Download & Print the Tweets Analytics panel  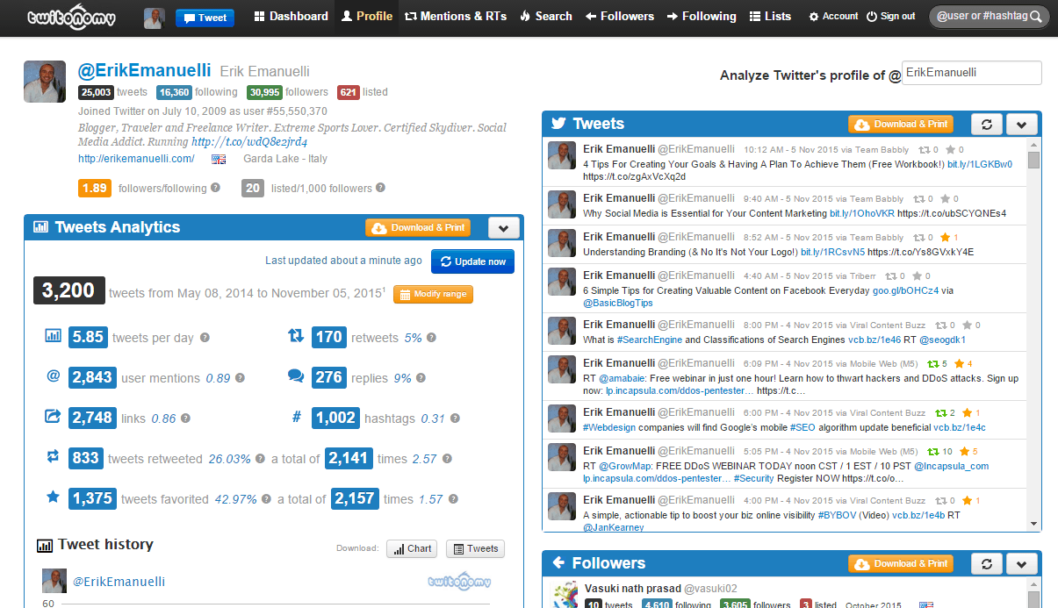click(x=418, y=228)
